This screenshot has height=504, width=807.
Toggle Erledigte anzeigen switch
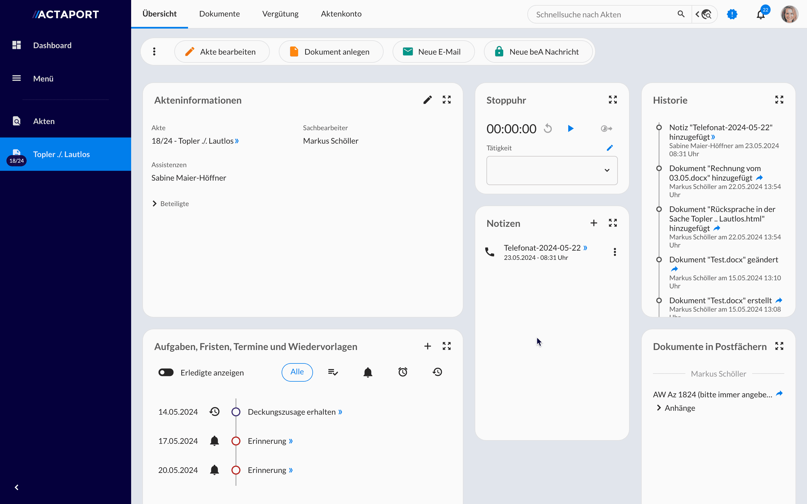pyautogui.click(x=166, y=372)
